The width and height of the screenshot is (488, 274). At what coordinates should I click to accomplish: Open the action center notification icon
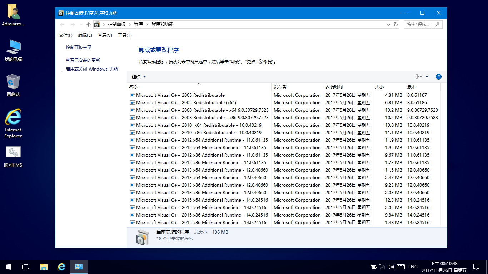(476, 267)
